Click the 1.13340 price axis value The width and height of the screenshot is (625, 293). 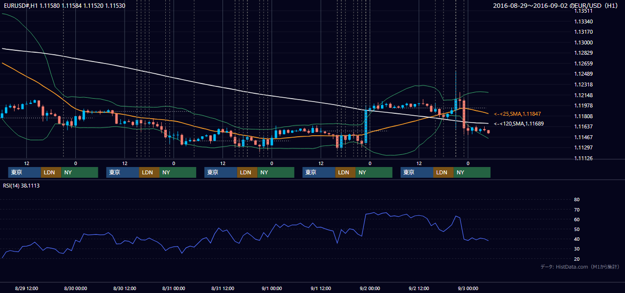point(583,21)
